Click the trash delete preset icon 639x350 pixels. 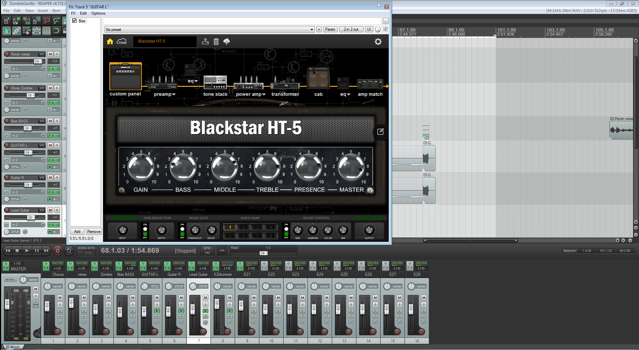(216, 42)
